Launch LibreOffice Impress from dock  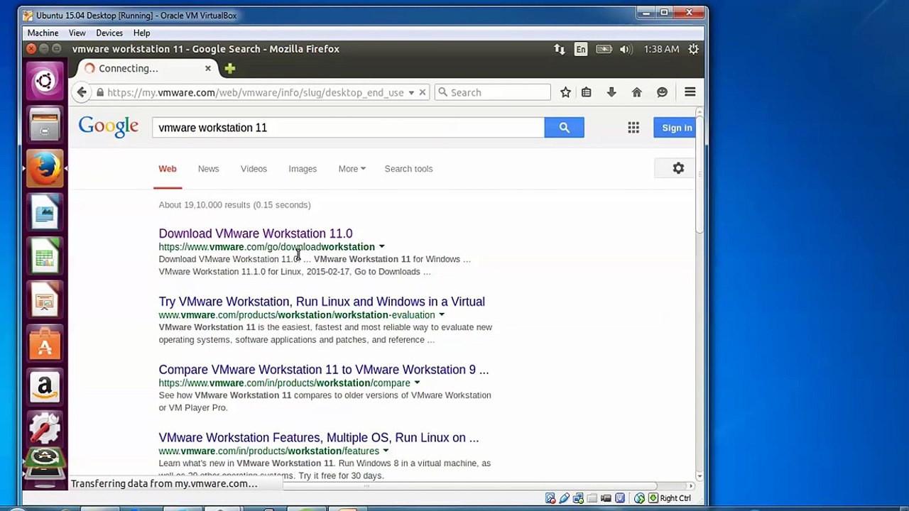click(45, 301)
